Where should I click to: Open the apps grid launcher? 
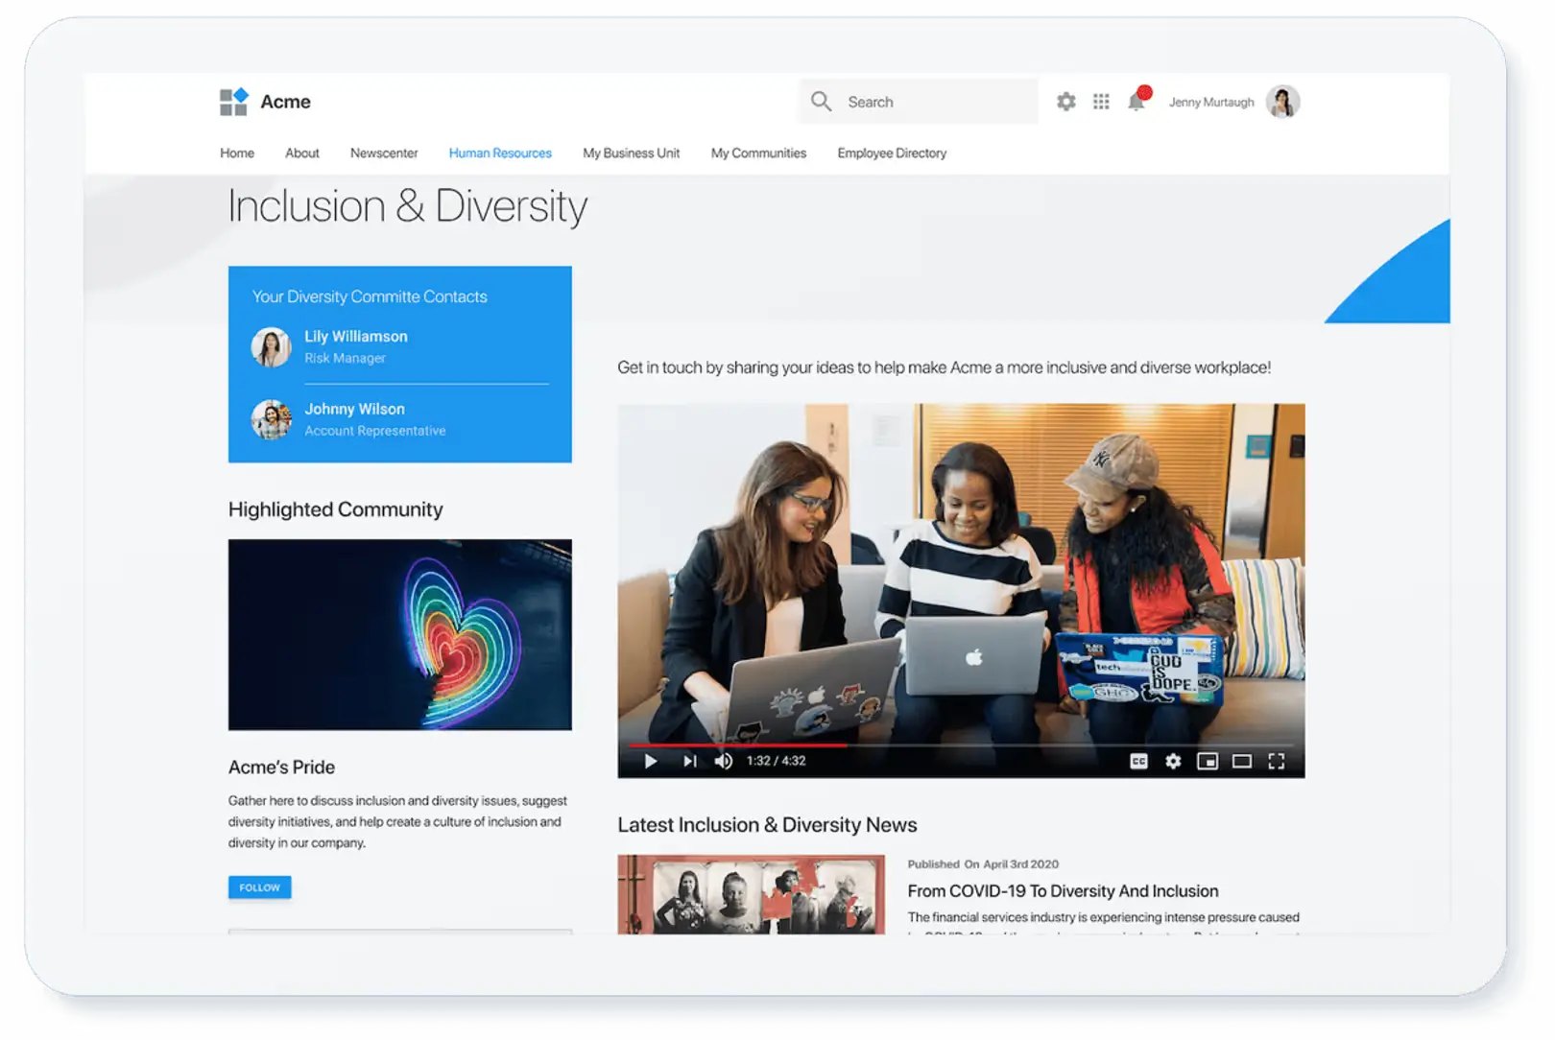pyautogui.click(x=1101, y=102)
